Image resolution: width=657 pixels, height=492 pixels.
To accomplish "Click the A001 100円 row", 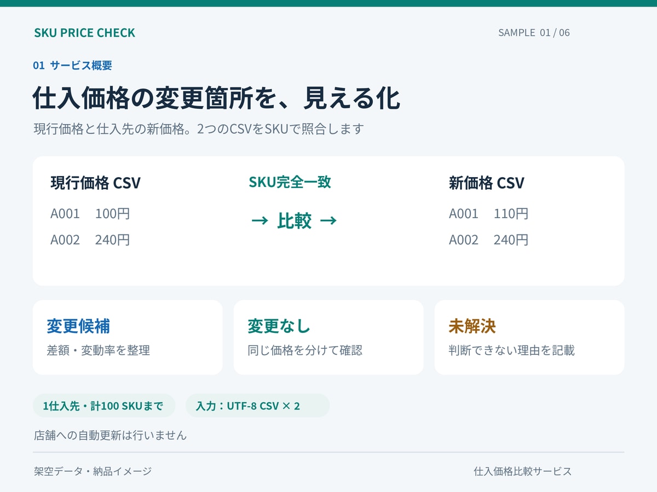I will pyautogui.click(x=90, y=214).
